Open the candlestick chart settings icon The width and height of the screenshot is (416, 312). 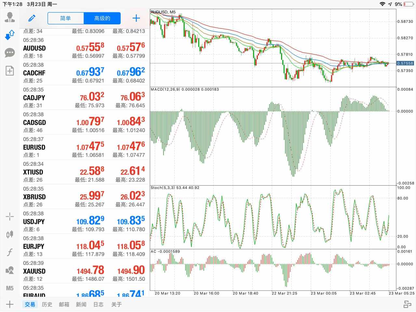10,234
